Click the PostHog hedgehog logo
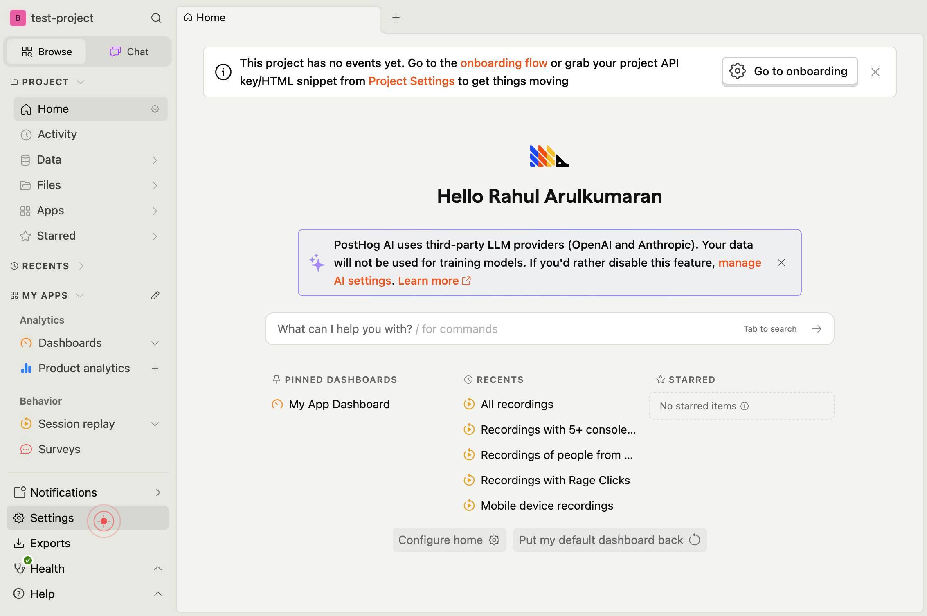Screen dimensions: 927x616 pyautogui.click(x=549, y=156)
